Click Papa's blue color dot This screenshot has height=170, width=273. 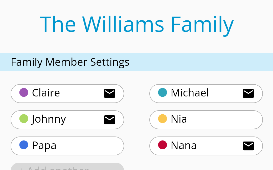[24, 145]
